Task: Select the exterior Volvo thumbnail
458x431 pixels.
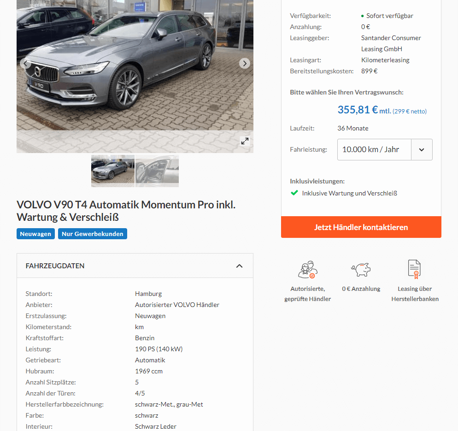Action: pos(113,171)
